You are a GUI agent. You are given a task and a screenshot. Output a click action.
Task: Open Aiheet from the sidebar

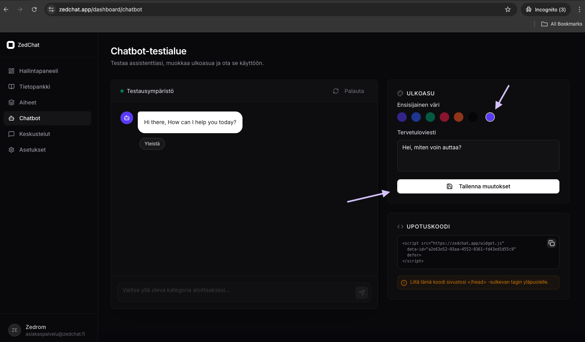[x=28, y=102]
